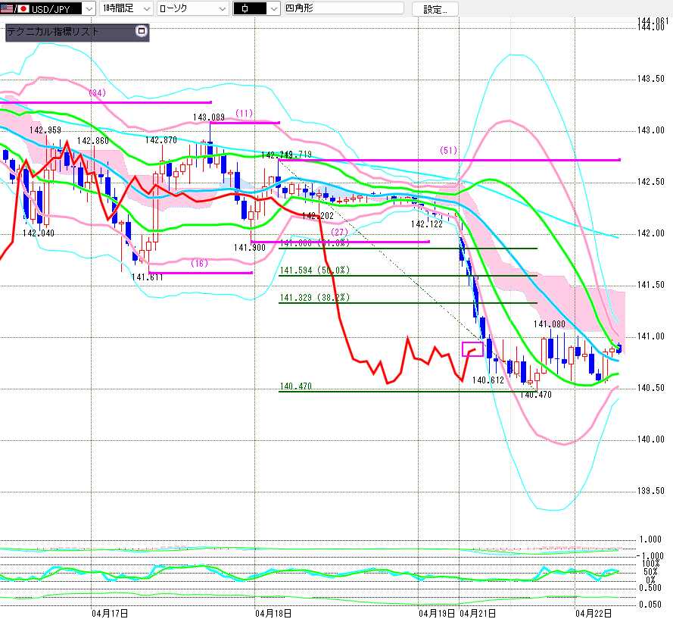
Task: Click the 04月22日 date axis label
Action: [x=594, y=614]
